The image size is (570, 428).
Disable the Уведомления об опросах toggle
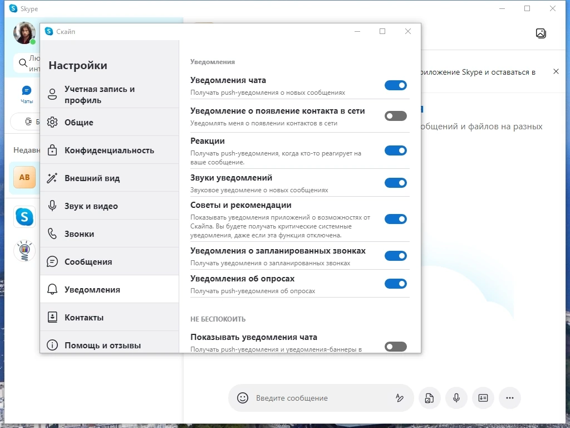(x=396, y=284)
